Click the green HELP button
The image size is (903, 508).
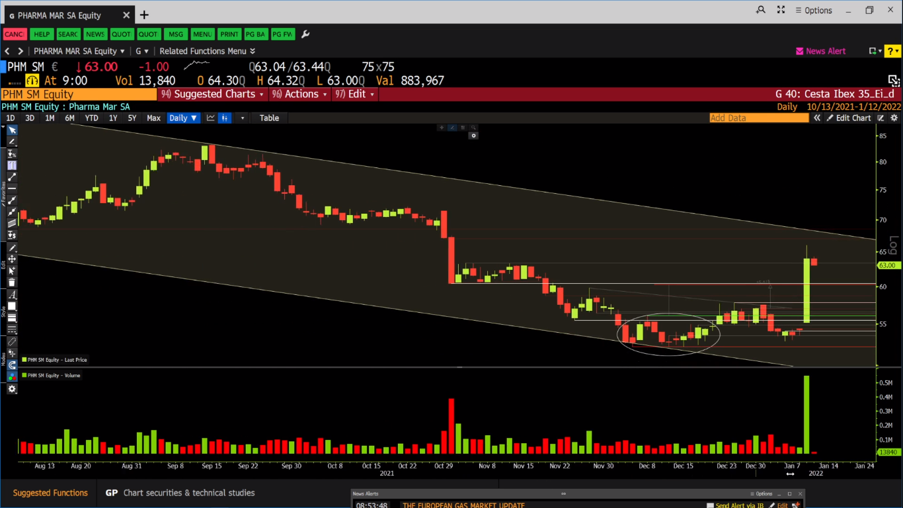click(42, 34)
